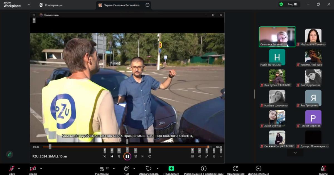Open the Zoom Workplace dropdown arrow
This screenshot has width=334, height=175.
(29, 5)
